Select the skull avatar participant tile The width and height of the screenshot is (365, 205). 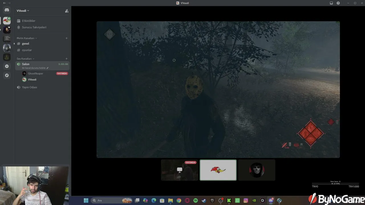(x=257, y=170)
